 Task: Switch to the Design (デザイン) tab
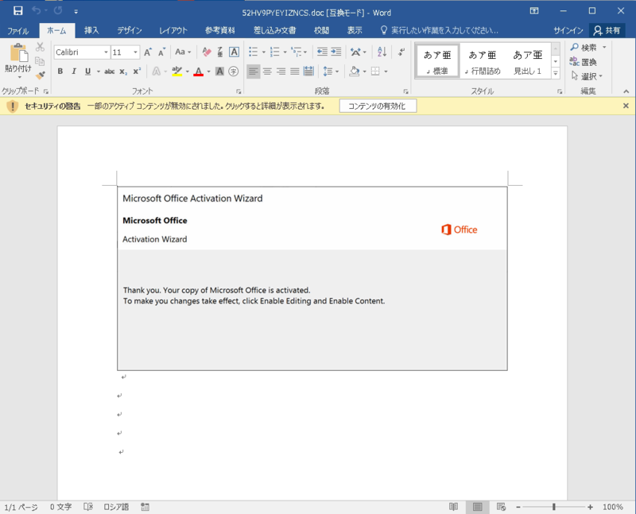click(130, 30)
